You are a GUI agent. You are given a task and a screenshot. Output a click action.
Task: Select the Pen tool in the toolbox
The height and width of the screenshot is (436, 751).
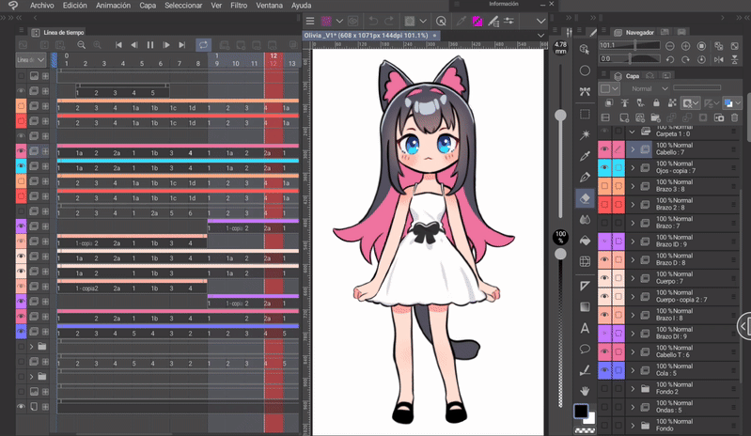click(x=585, y=178)
